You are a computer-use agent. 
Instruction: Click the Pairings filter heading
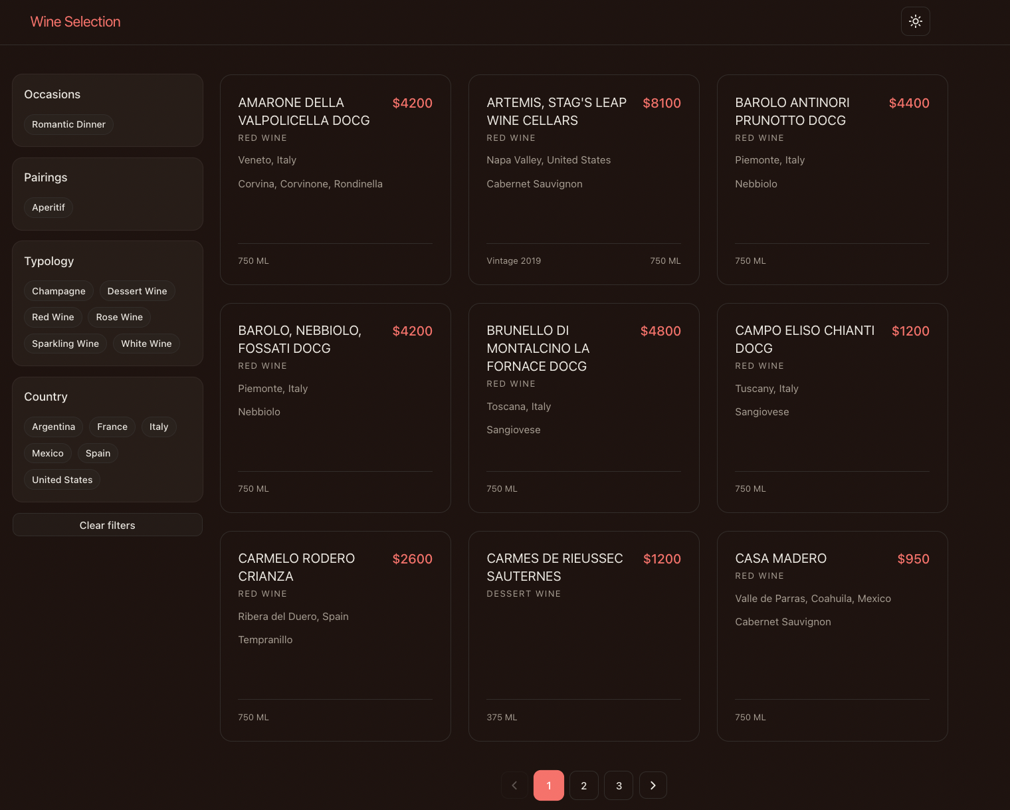tap(46, 177)
